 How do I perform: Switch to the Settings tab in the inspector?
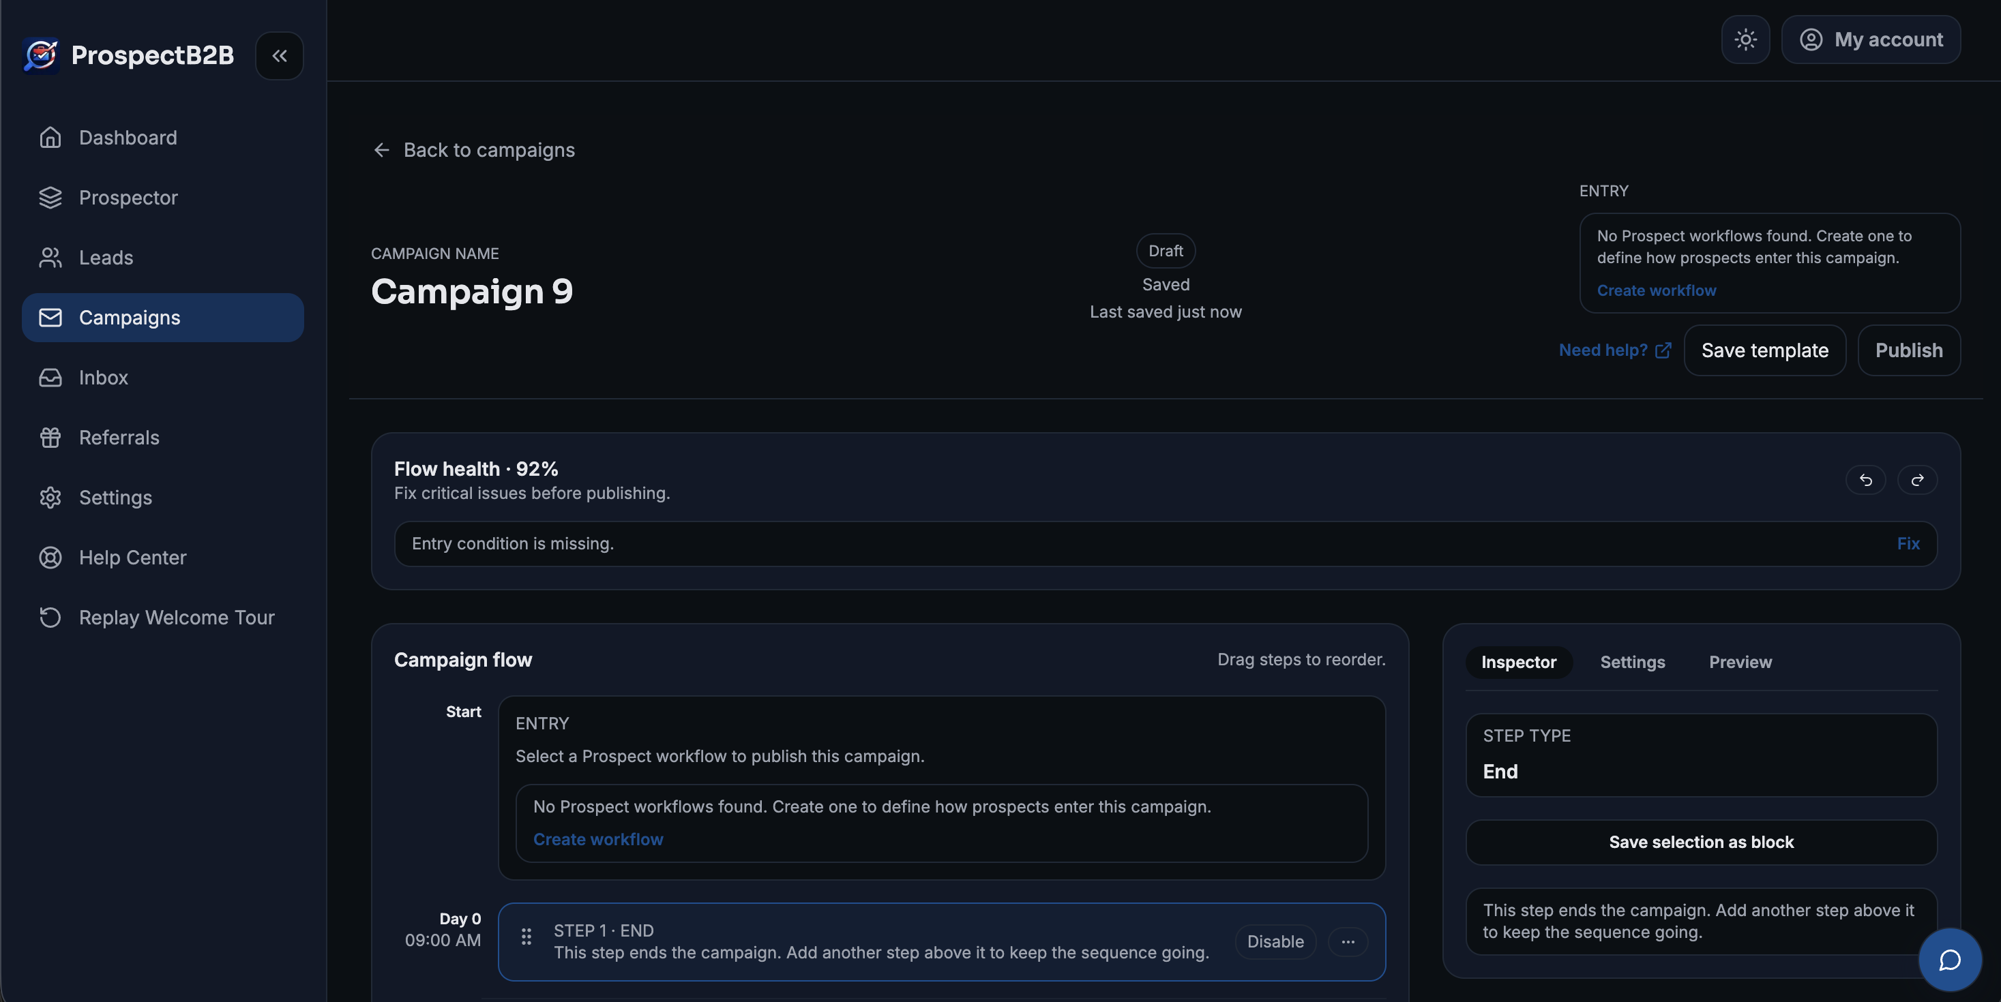pos(1632,662)
